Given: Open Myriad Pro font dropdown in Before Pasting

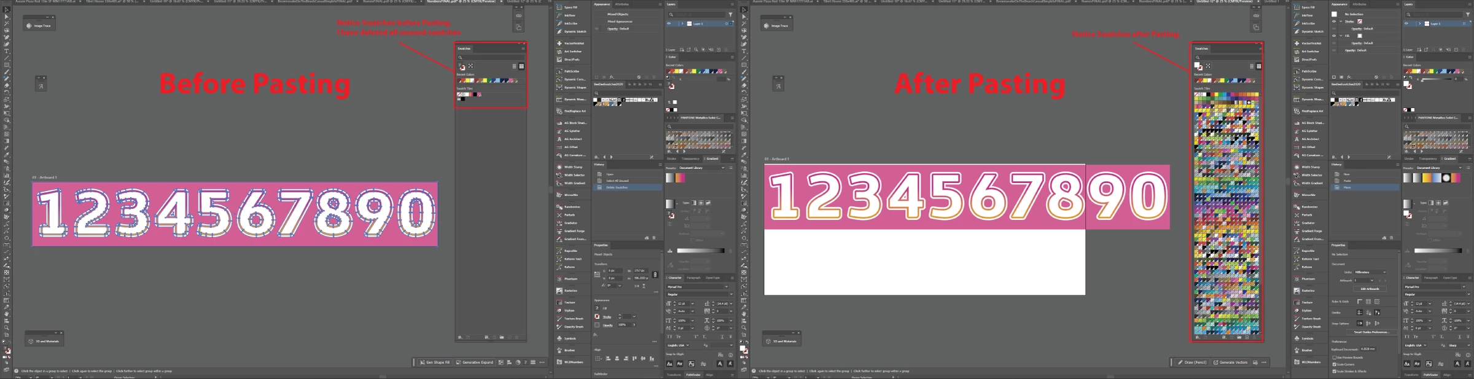Looking at the screenshot, I should [698, 286].
